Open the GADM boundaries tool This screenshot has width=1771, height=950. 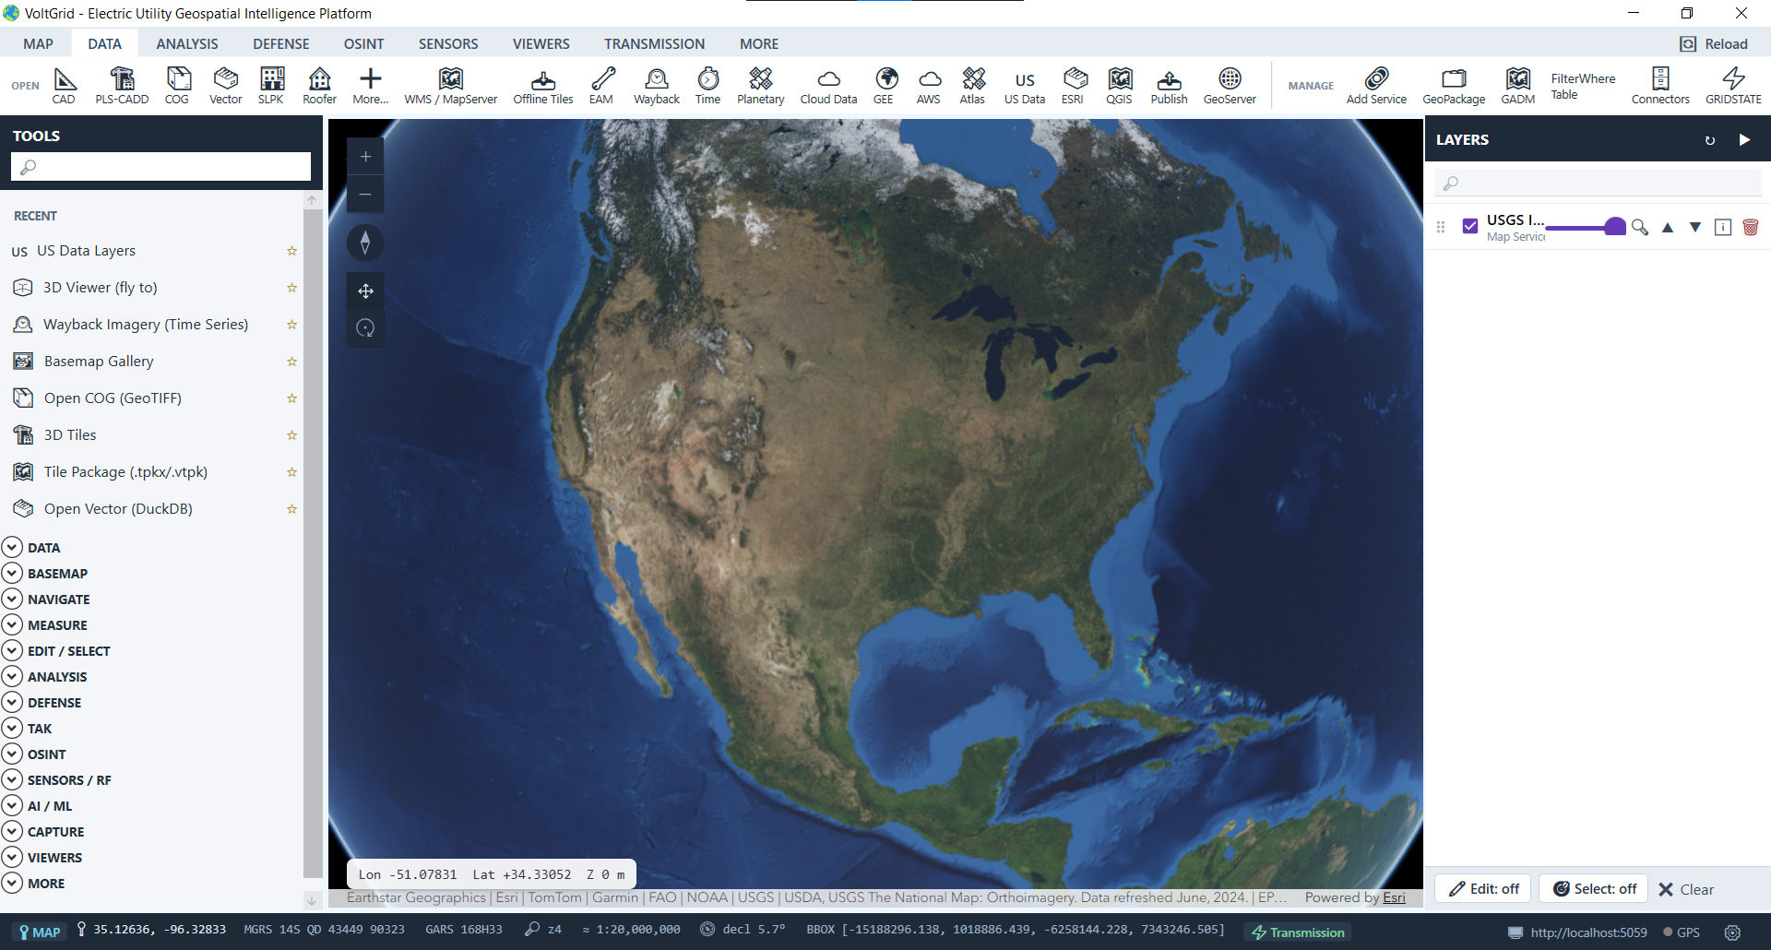coord(1518,86)
